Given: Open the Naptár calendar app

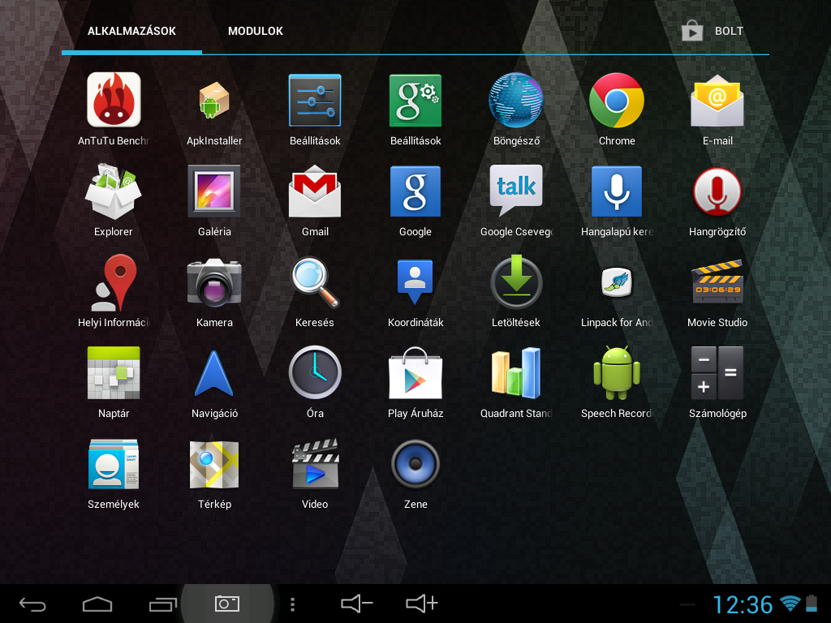Looking at the screenshot, I should pos(114,382).
